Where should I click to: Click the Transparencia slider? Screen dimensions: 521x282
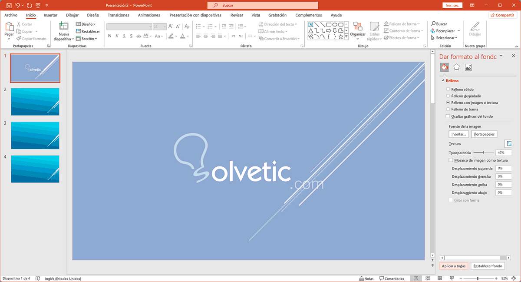484,153
